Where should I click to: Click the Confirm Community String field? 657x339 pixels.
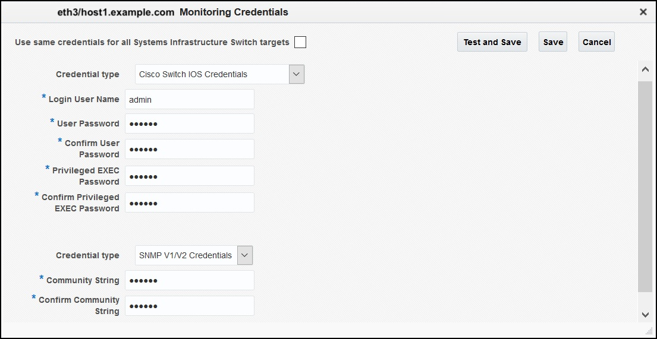190,306
